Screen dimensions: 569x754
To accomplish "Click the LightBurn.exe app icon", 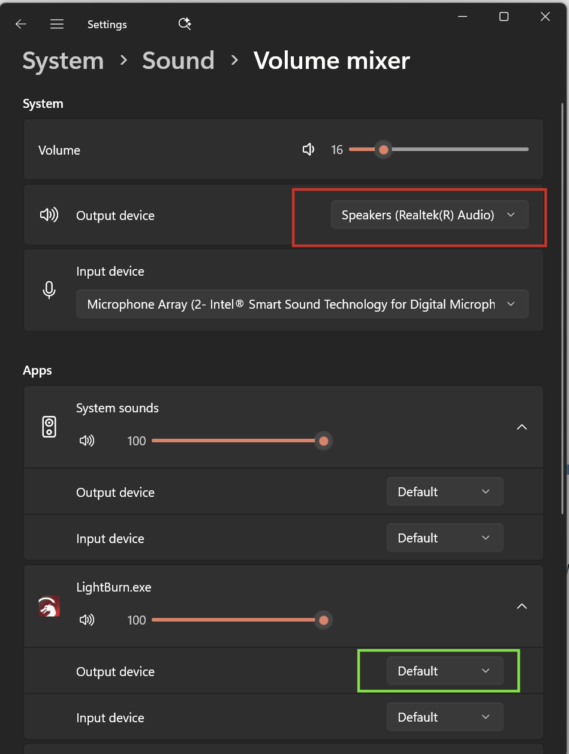I will coord(49,606).
